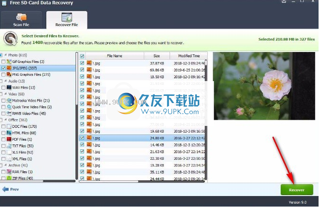Screen dimensions: 320x207
Task: Collapse the Archive (41) category
Action: 6,165
